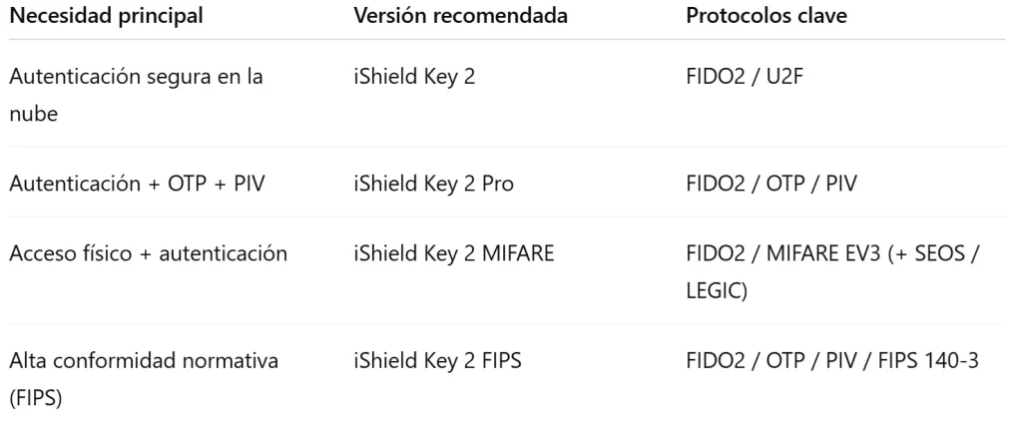Select the 'iShield Key 2' cell
Screen dimensions: 1022x424
[414, 77]
